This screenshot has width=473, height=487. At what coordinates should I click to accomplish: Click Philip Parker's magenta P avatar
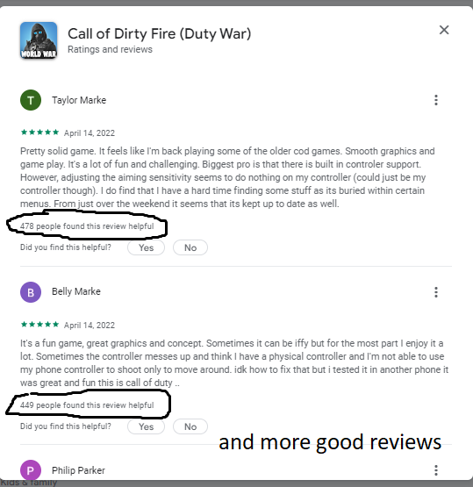pos(31,470)
